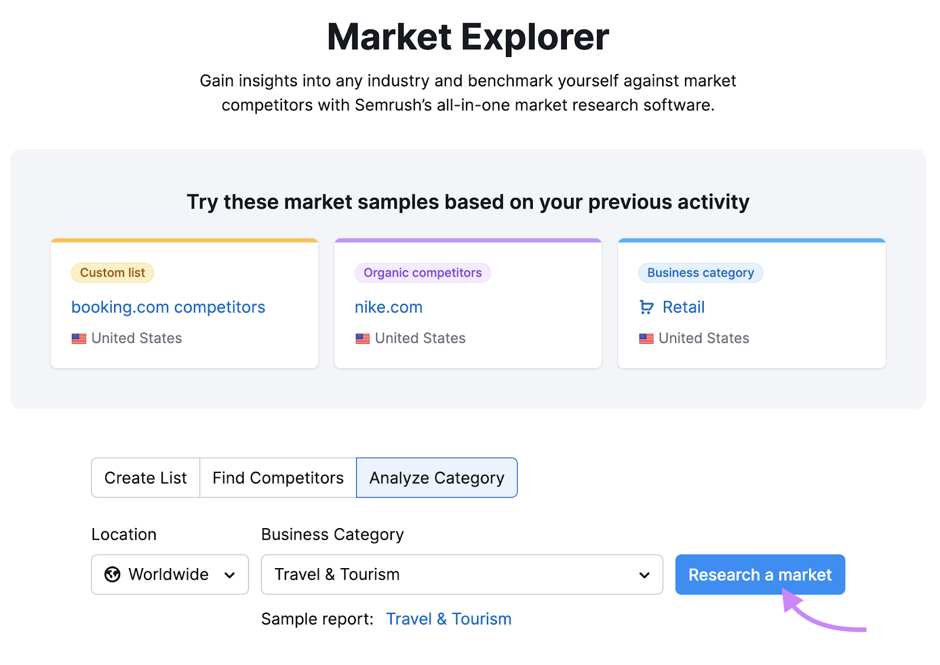Open the Business Category dropdown
The image size is (940, 665).
point(462,575)
